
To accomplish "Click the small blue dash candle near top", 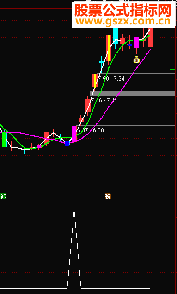I will pos(129,45).
